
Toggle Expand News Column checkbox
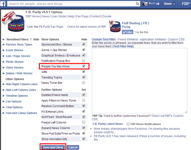pos(84,128)
